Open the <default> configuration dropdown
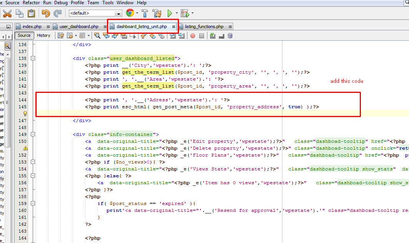 [x=119, y=13]
